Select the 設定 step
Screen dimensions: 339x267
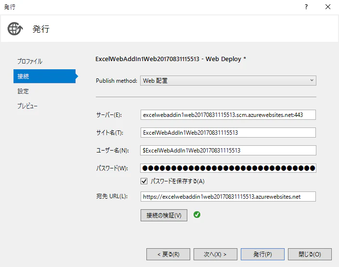coord(23,91)
